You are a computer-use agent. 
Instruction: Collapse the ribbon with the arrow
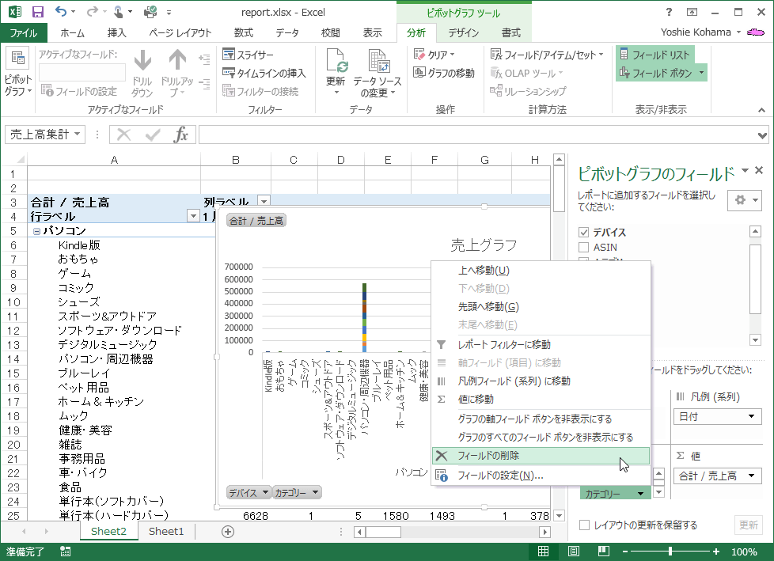(761, 110)
